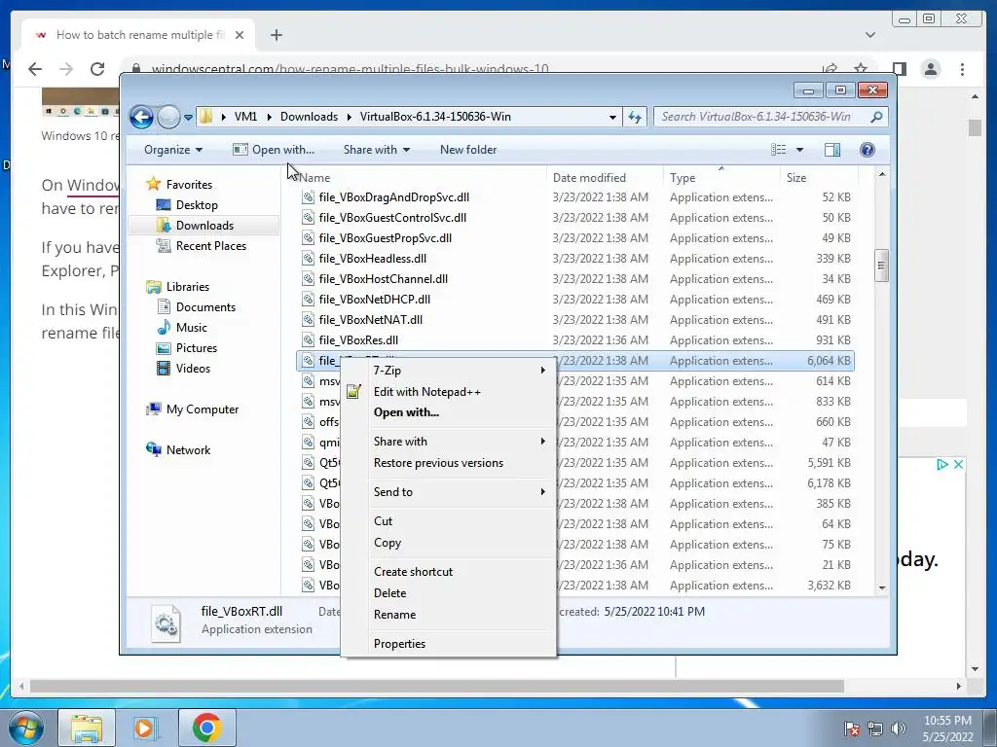The width and height of the screenshot is (997, 747).
Task: Open recent locations dropdown next to forward arrow
Action: pyautogui.click(x=188, y=117)
